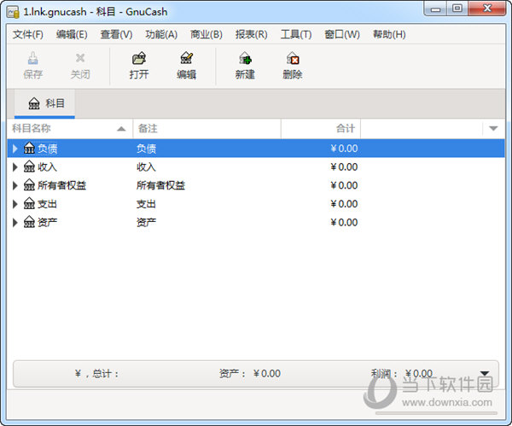Click the ¥0.00 total of 所有者权益 row
The width and height of the screenshot is (512, 426).
344,185
